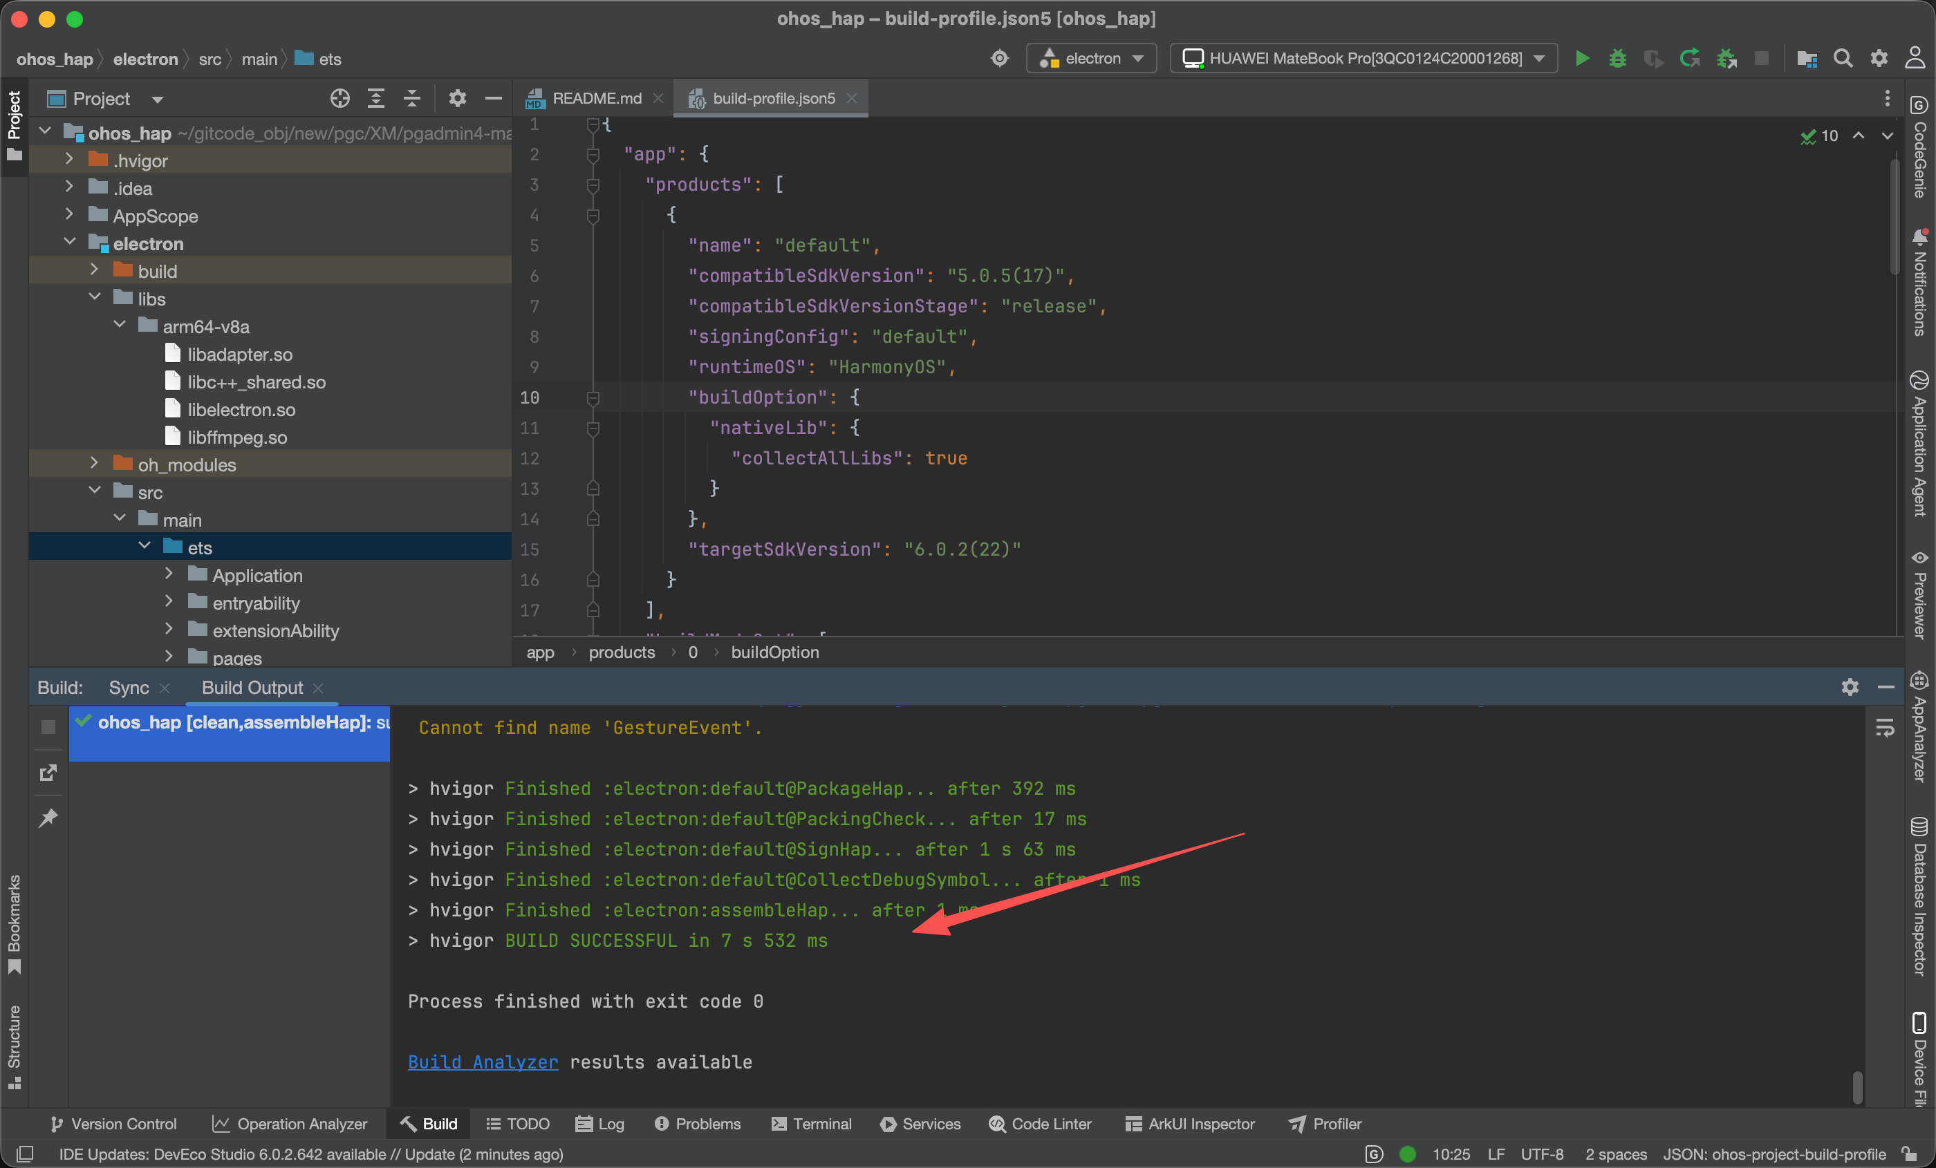Screen dimensions: 1936x1168
Task: Toggle tool window bars via bottom-left icon
Action: (25, 1154)
